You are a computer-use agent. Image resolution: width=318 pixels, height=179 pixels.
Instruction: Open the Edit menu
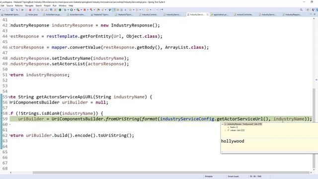pos(2,5)
